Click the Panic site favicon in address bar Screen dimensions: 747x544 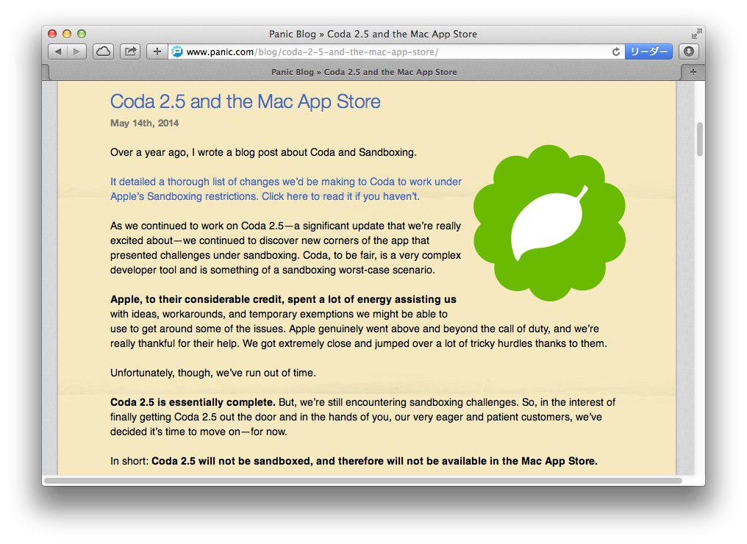(x=177, y=51)
